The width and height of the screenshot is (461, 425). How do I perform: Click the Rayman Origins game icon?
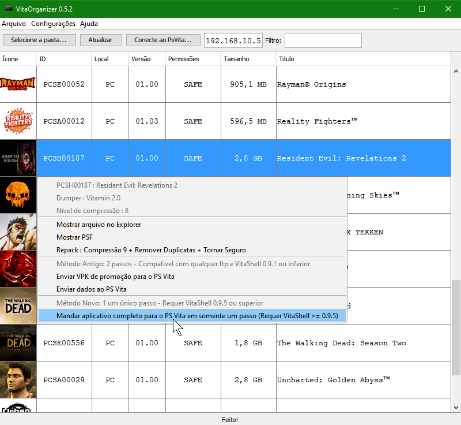pos(18,84)
